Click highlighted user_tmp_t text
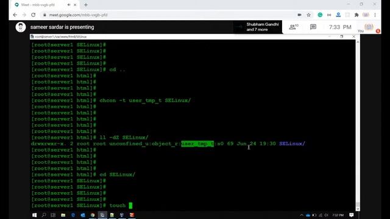390x219 pixels. (x=197, y=144)
